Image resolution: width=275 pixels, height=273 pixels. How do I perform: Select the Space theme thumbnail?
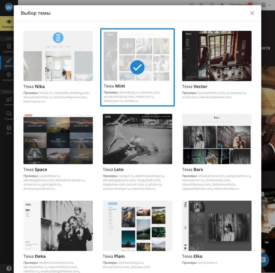tap(58, 139)
